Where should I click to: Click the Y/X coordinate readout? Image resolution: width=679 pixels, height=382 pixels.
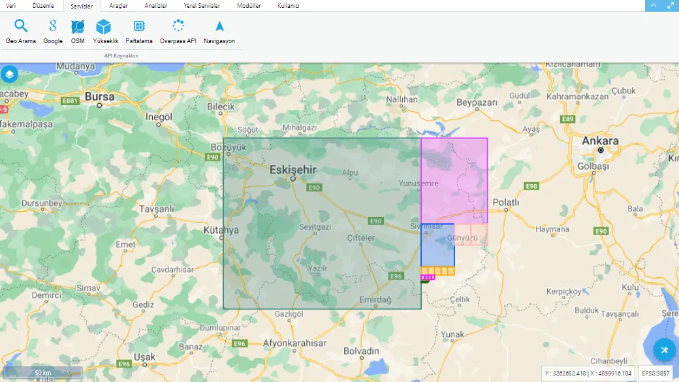(x=588, y=373)
